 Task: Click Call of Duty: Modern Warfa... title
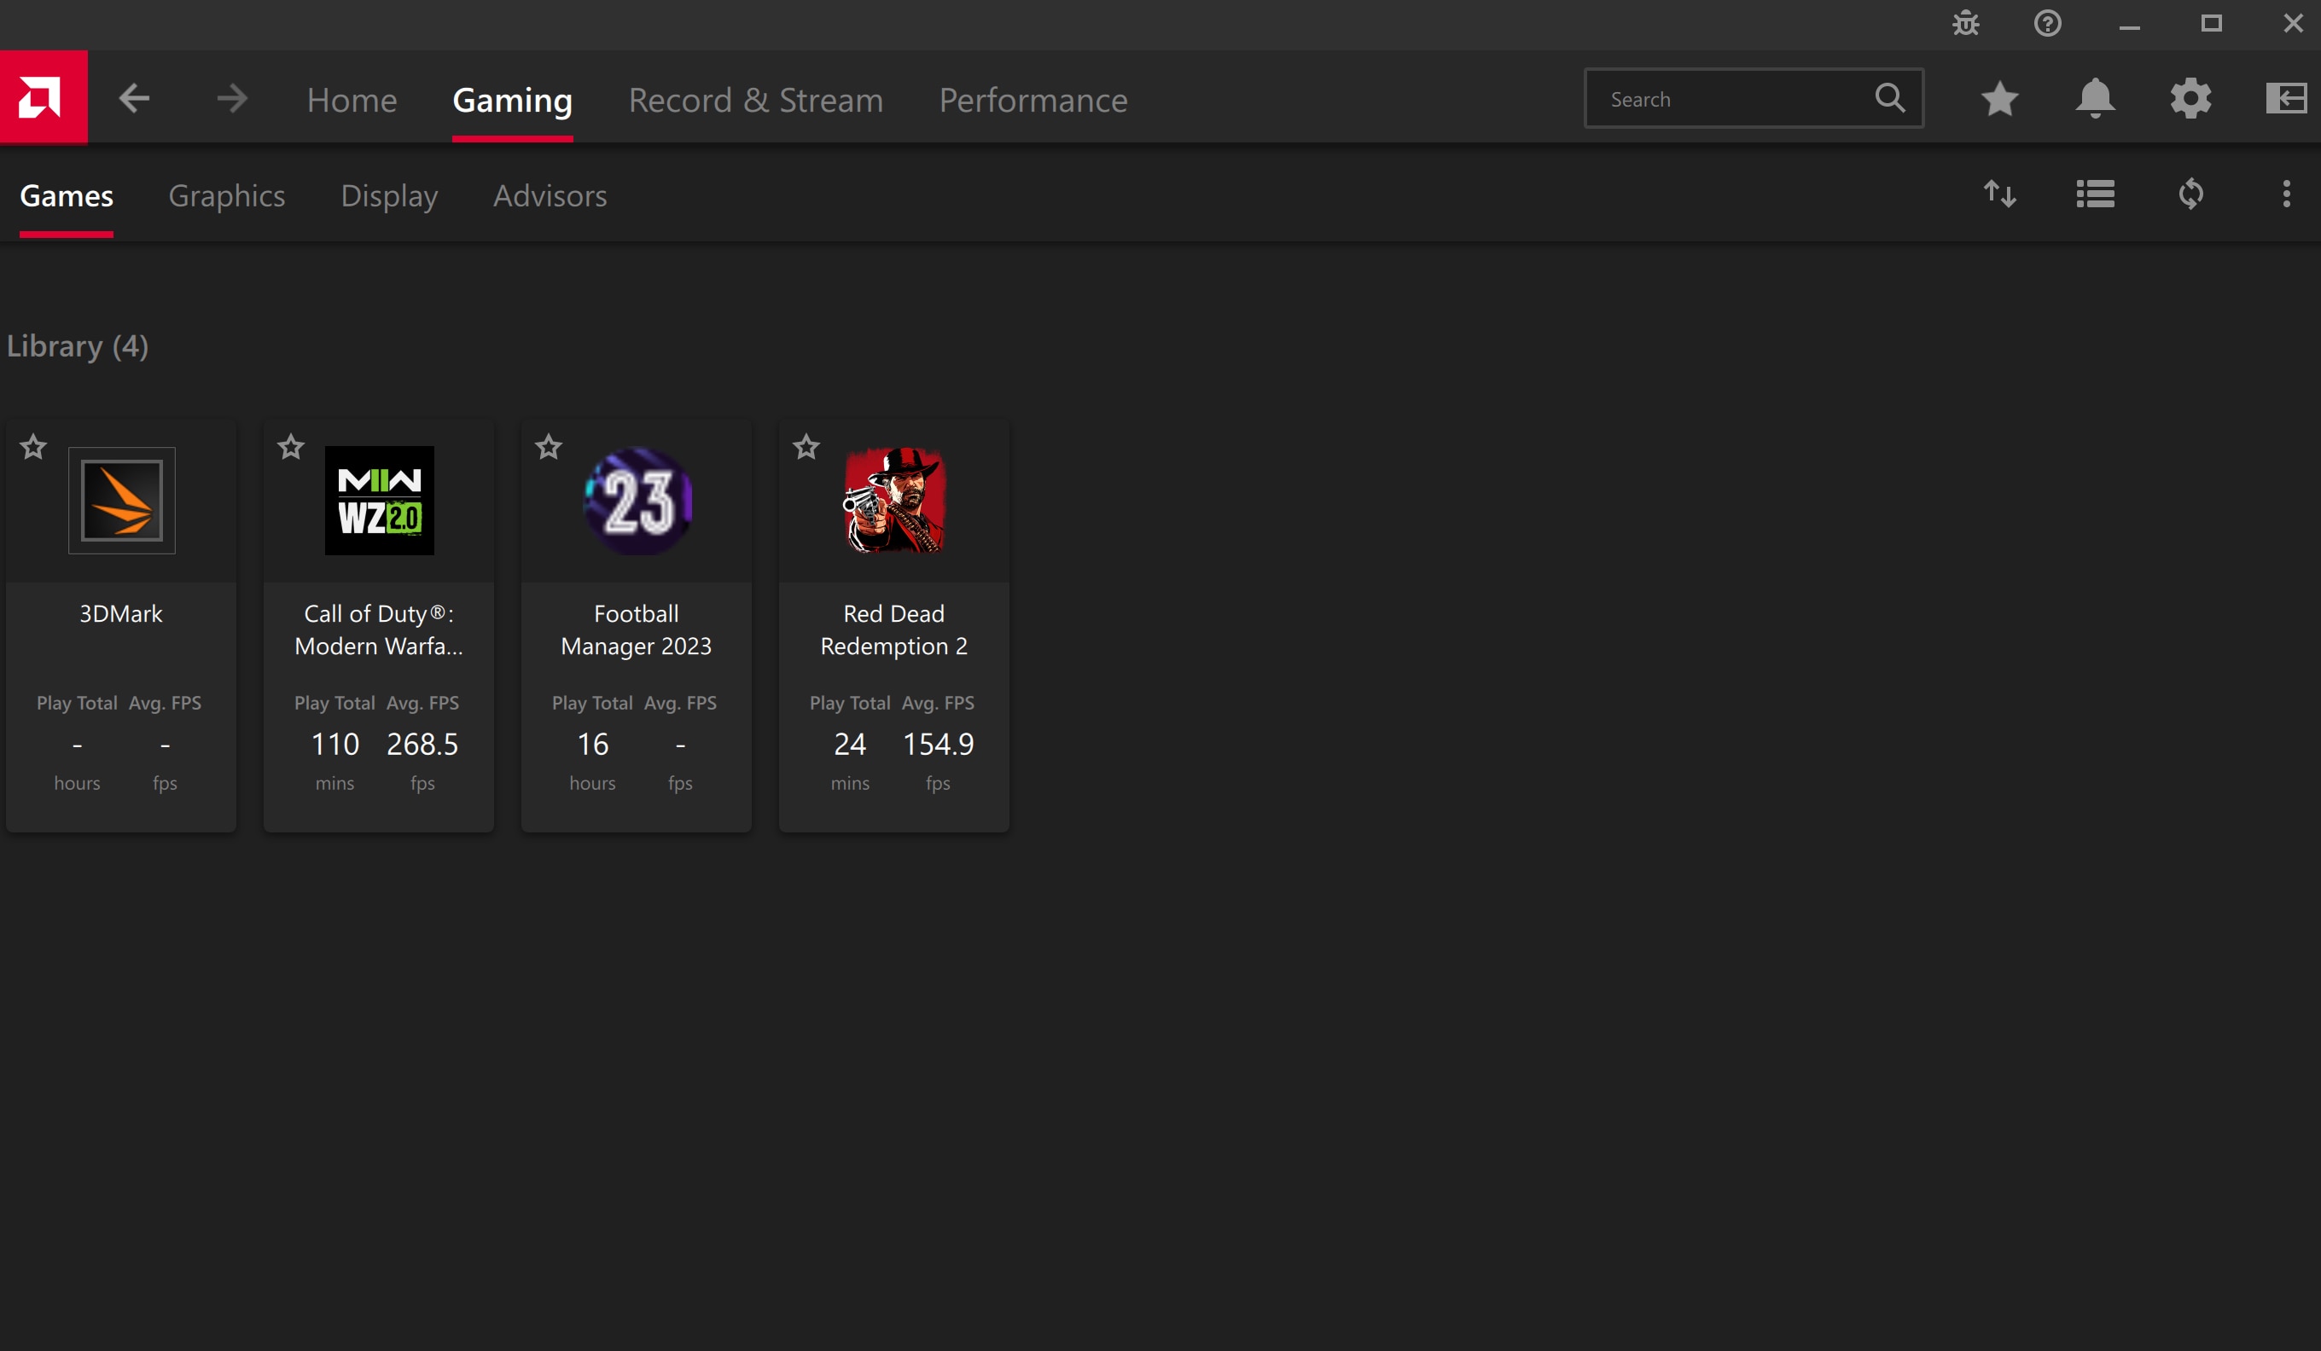(379, 629)
